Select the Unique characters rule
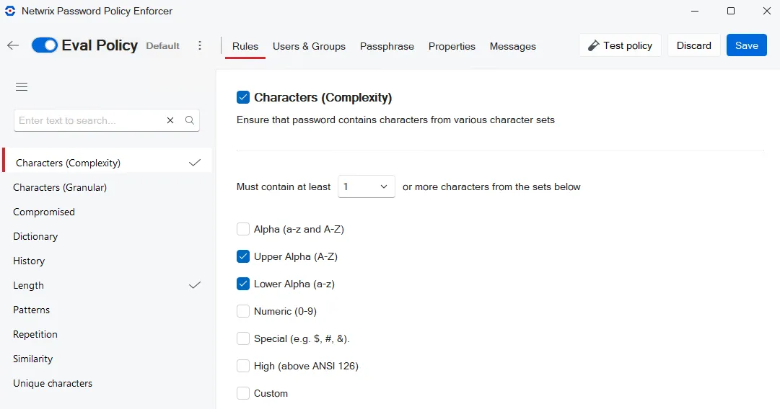 (108, 383)
